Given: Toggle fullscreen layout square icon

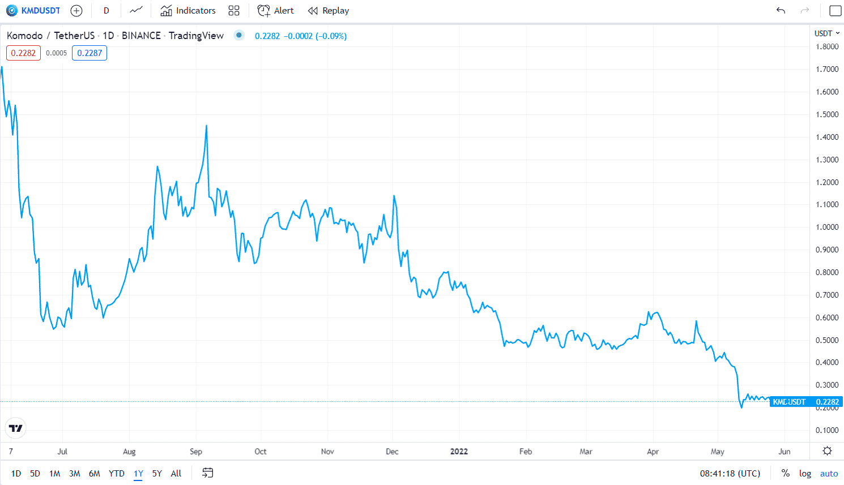Looking at the screenshot, I should tap(835, 11).
